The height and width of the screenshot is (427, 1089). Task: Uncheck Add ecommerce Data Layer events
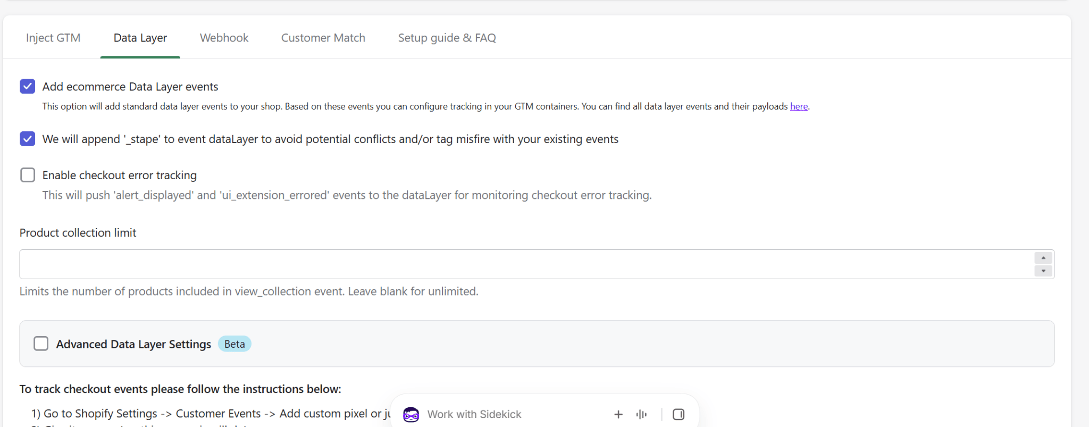pyautogui.click(x=28, y=86)
